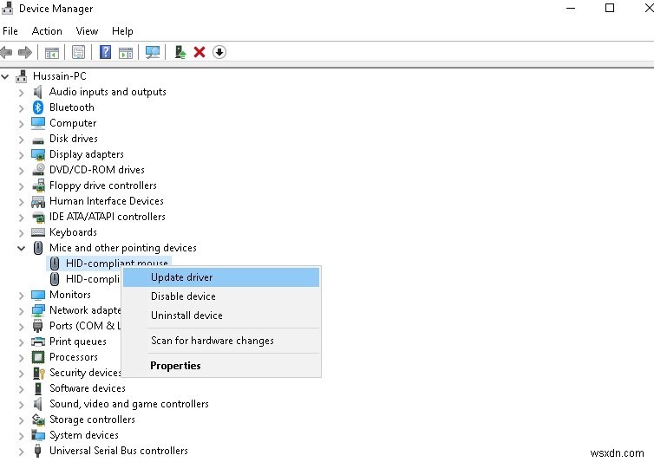Expand the Monitors node
The width and height of the screenshot is (654, 462).
pyautogui.click(x=22, y=296)
